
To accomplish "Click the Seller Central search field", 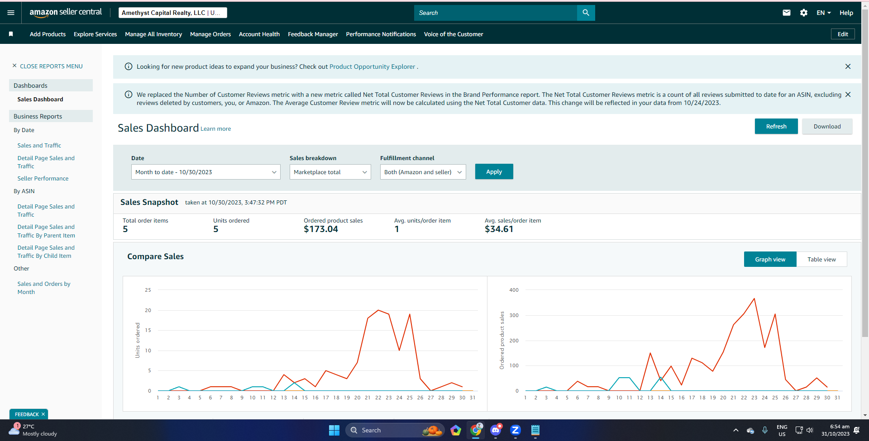I will coord(496,13).
